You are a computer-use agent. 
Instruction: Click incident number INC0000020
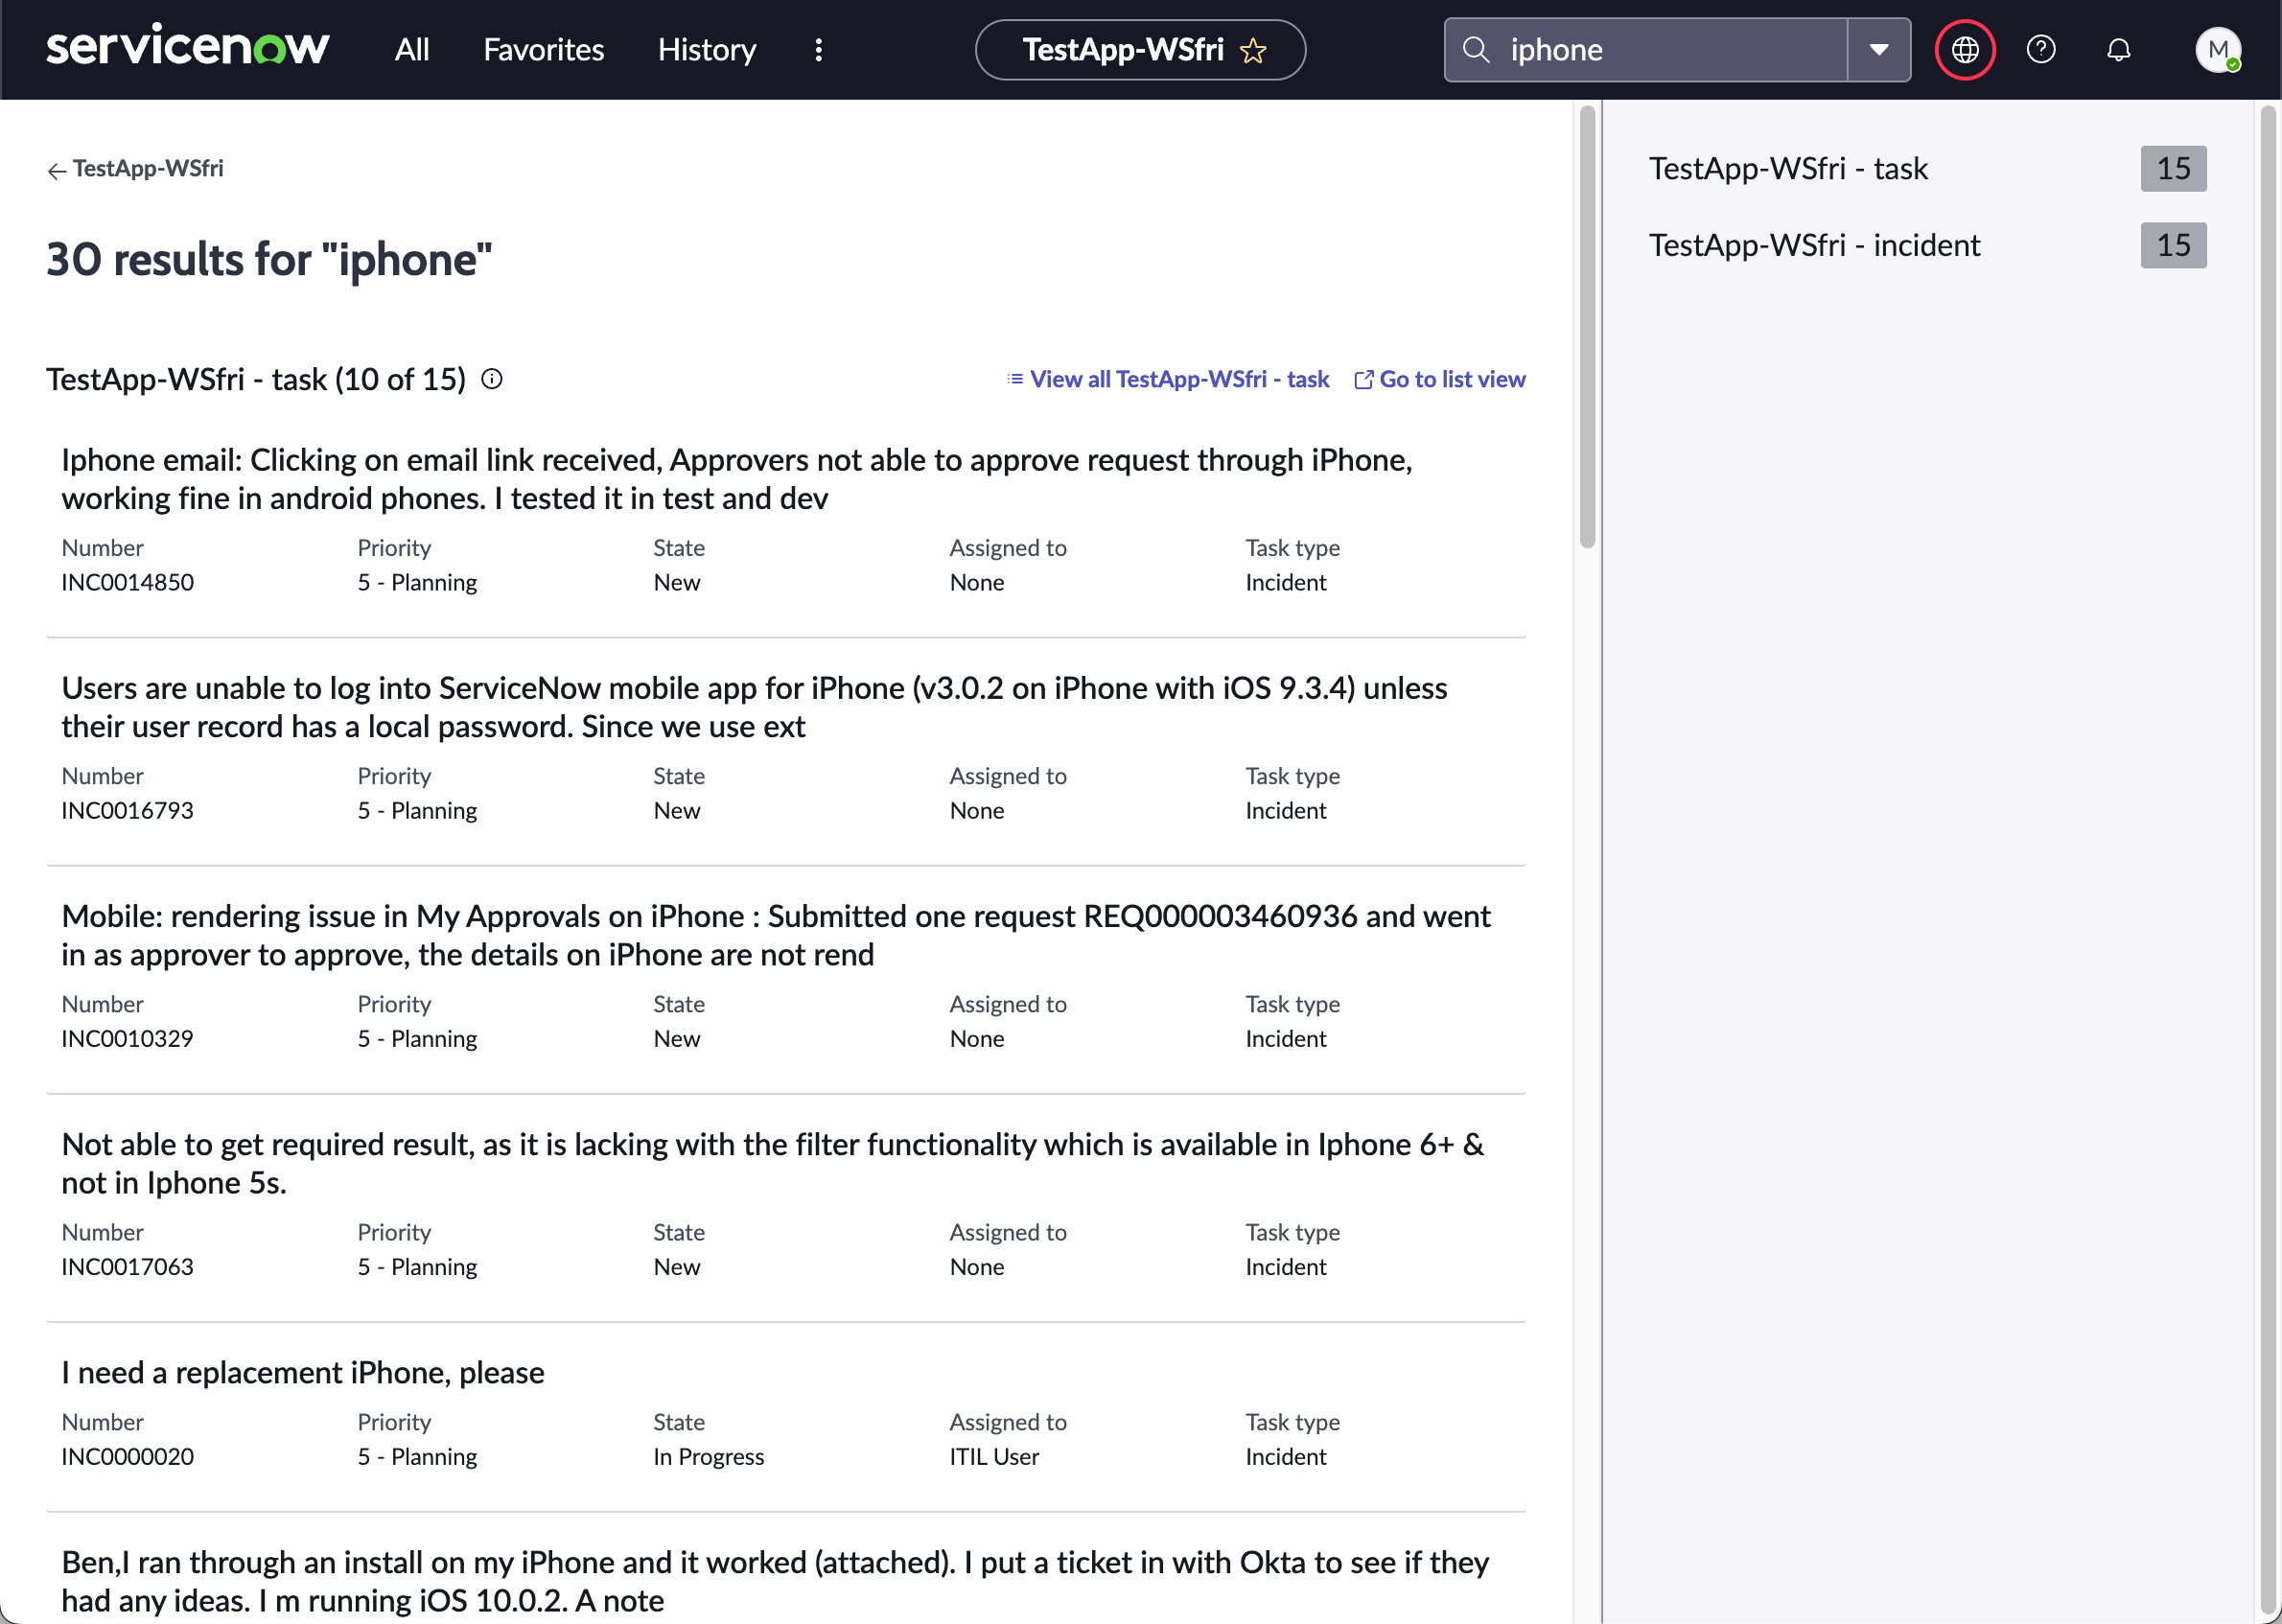127,1456
